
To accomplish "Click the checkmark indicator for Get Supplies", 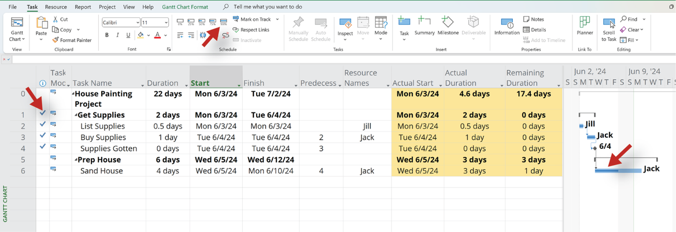I will click(x=42, y=113).
